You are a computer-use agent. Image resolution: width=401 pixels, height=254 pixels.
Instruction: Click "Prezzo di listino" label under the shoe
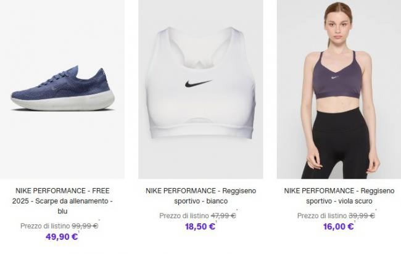coord(45,226)
